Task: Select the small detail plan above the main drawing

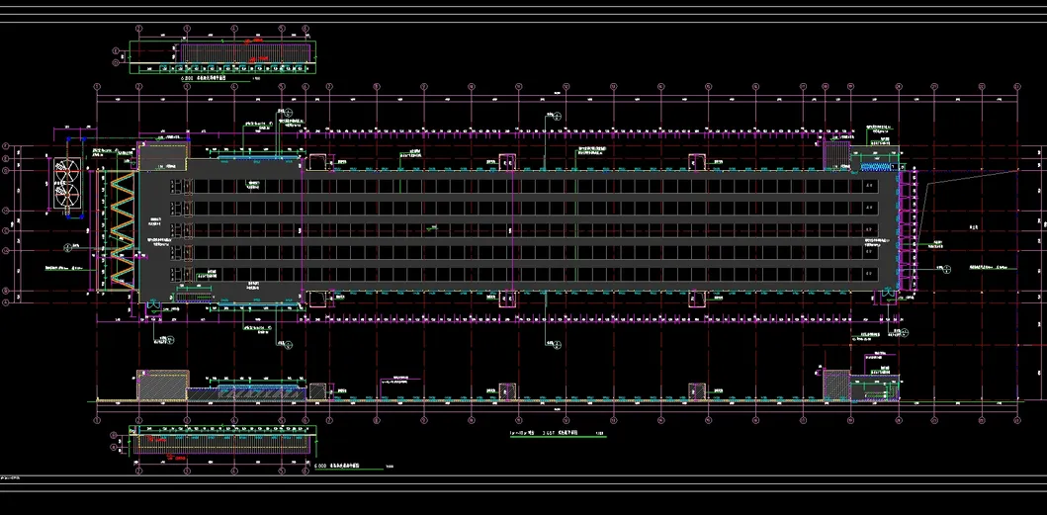Action: coord(222,56)
